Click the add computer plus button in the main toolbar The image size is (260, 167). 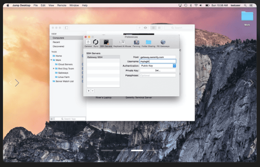point(139,28)
